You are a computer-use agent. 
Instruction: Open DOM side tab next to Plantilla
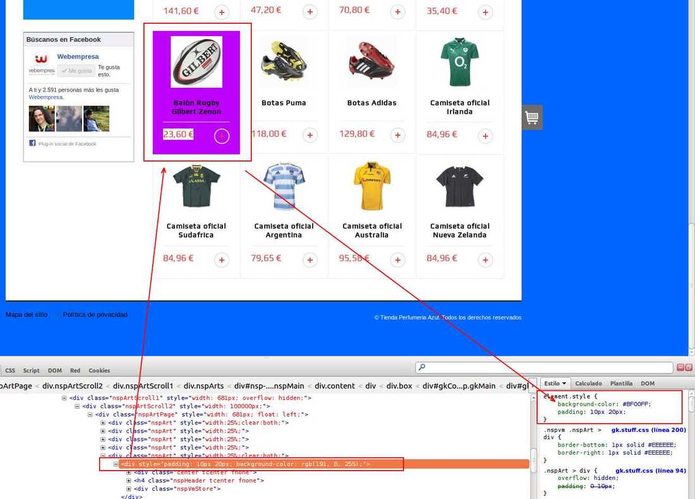[x=648, y=383]
